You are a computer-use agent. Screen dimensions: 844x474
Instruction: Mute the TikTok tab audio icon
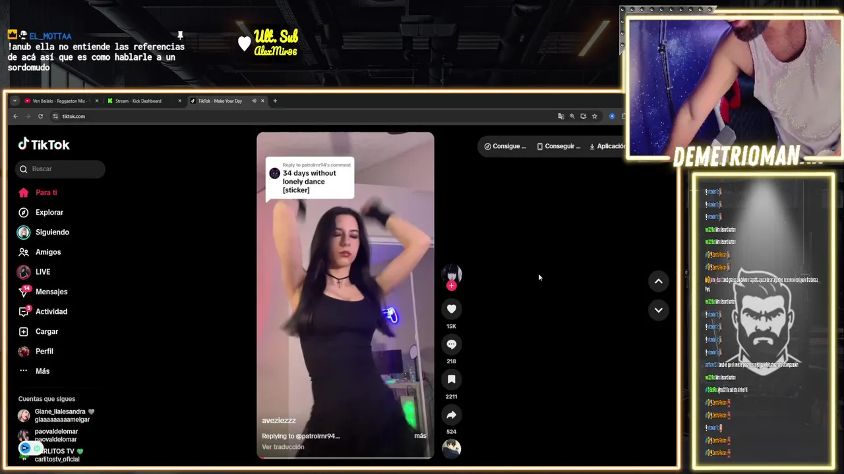[254, 101]
